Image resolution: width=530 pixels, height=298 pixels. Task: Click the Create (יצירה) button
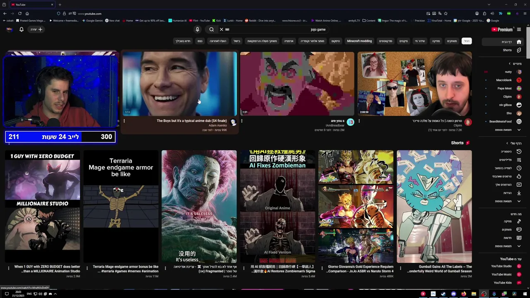click(x=36, y=29)
